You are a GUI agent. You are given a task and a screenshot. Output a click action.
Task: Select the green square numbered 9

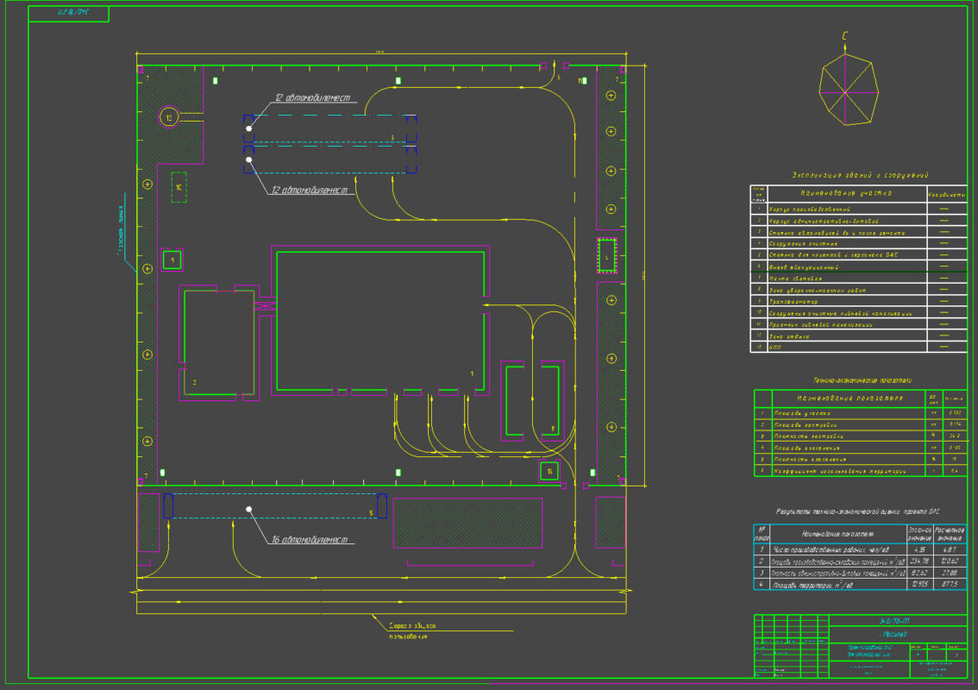tap(172, 260)
